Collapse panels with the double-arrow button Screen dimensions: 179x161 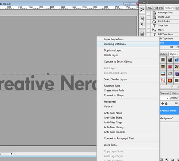(144, 2)
